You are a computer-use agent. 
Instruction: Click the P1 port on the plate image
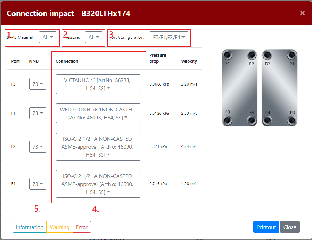292,55
